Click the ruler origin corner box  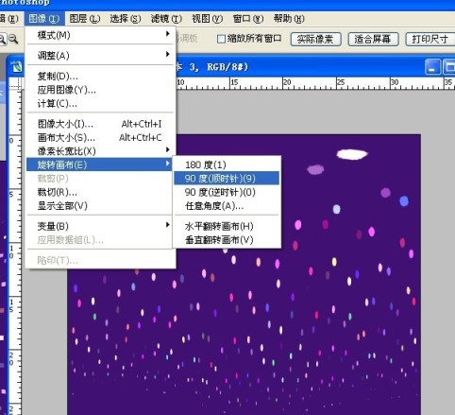pyautogui.click(x=15, y=83)
